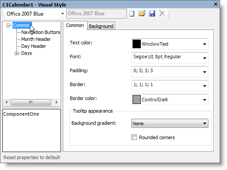Select the Days tree item

pyautogui.click(x=26, y=53)
